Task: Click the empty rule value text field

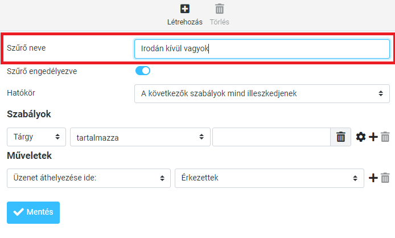Action: pos(271,137)
